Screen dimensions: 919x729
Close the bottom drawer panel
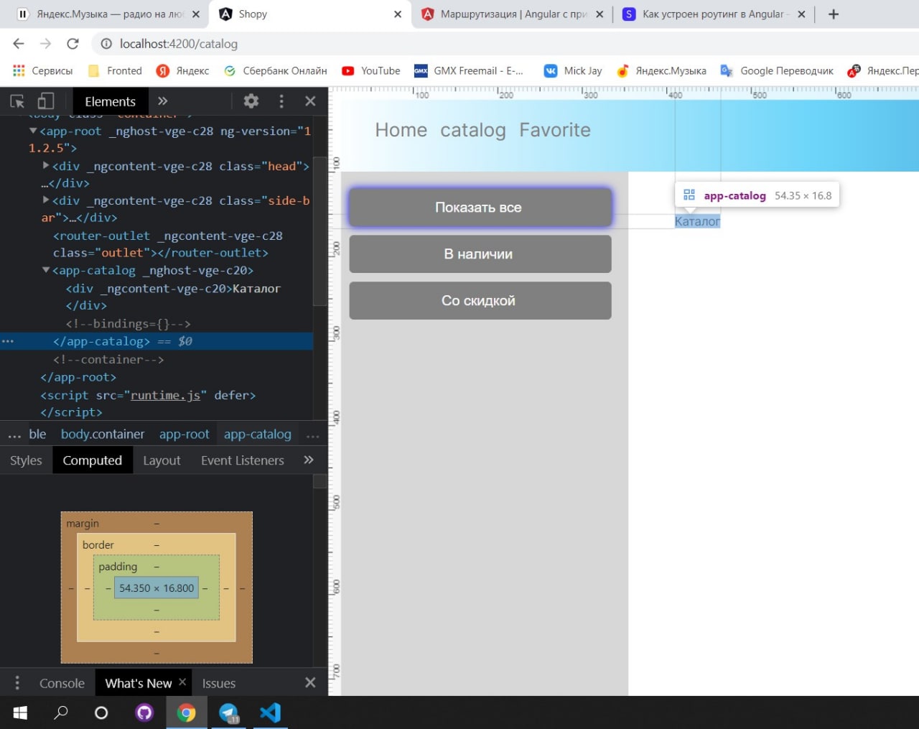pyautogui.click(x=310, y=682)
